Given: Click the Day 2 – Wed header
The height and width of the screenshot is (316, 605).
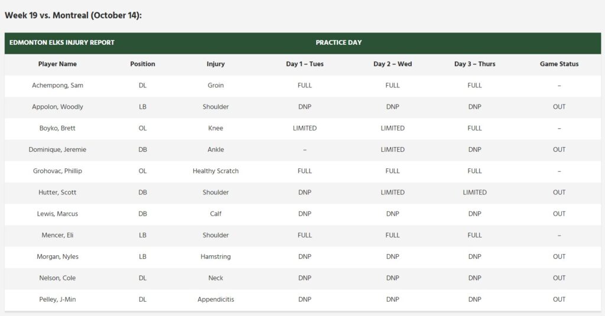Looking at the screenshot, I should [392, 64].
